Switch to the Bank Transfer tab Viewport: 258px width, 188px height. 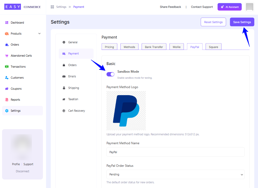pos(154,47)
